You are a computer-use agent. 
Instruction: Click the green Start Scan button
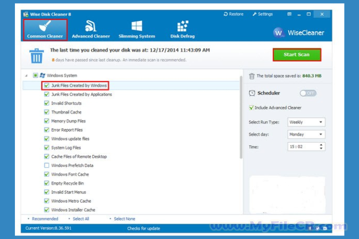pyautogui.click(x=297, y=55)
